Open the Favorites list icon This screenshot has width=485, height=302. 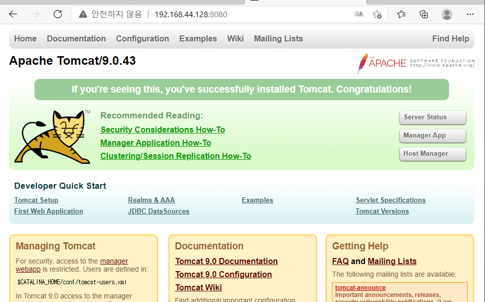(401, 14)
